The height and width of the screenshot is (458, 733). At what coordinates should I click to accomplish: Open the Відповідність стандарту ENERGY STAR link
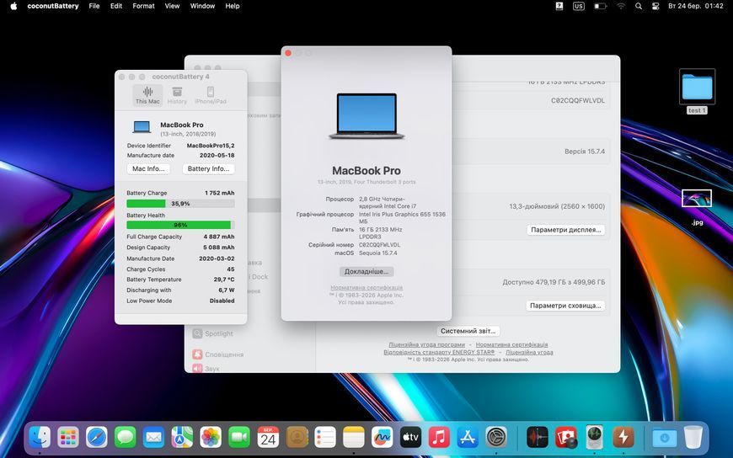click(439, 353)
